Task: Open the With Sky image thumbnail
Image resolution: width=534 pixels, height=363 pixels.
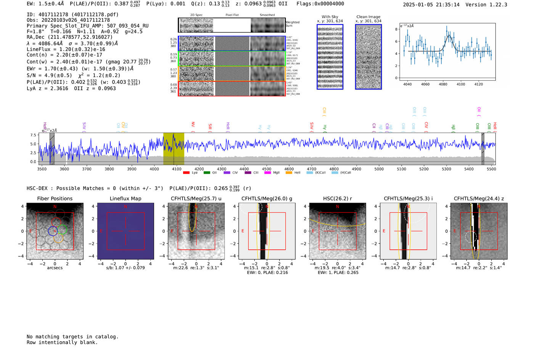Action: click(330, 57)
